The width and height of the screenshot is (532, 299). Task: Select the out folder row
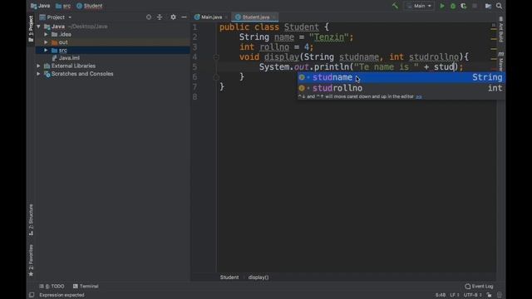pyautogui.click(x=113, y=42)
